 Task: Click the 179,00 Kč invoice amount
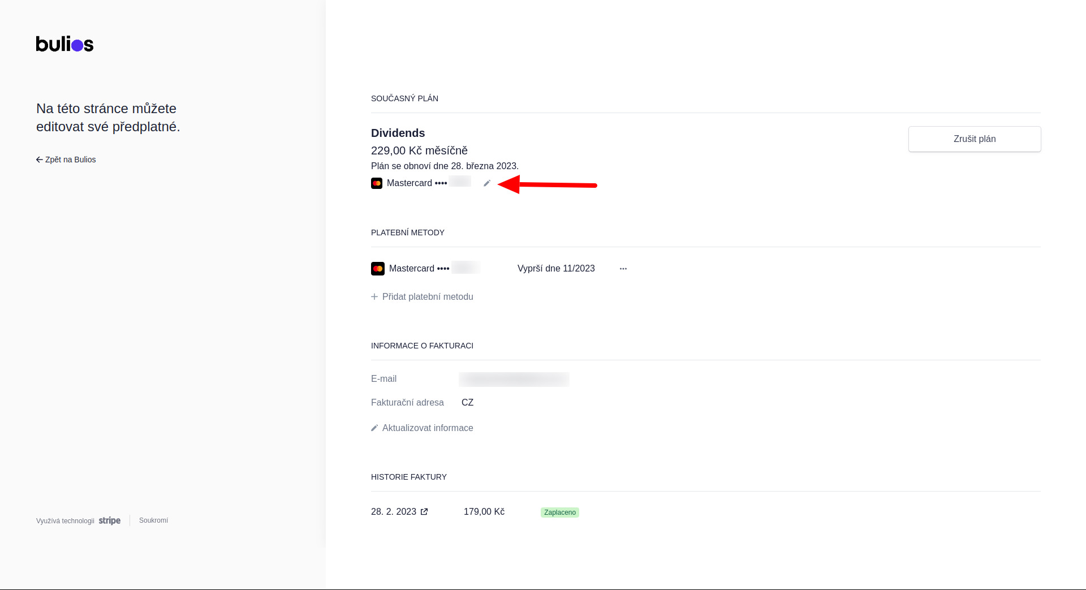click(x=484, y=512)
